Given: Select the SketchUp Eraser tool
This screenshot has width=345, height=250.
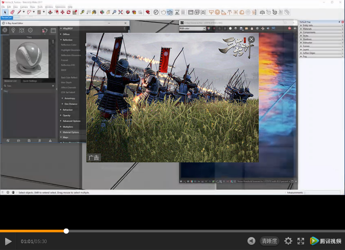Looking at the screenshot, I should click(13, 12).
